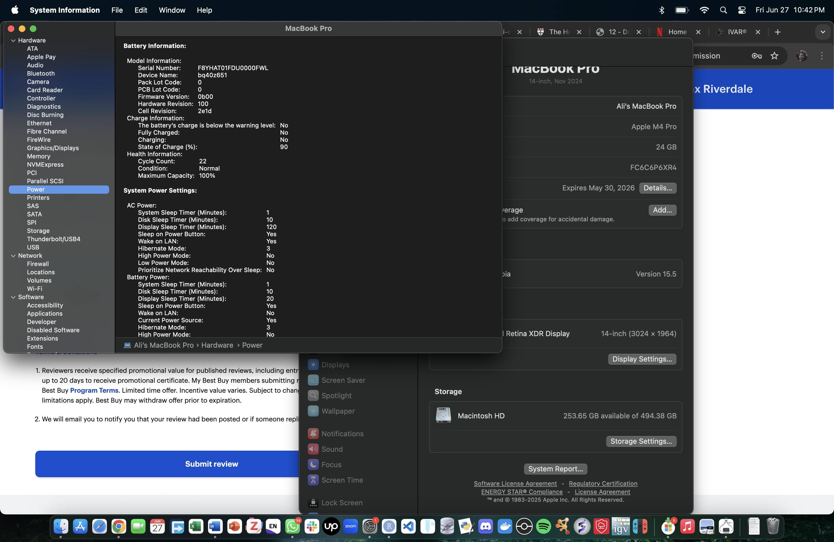Collapse the Software tree section
The height and width of the screenshot is (542, 834).
click(13, 297)
